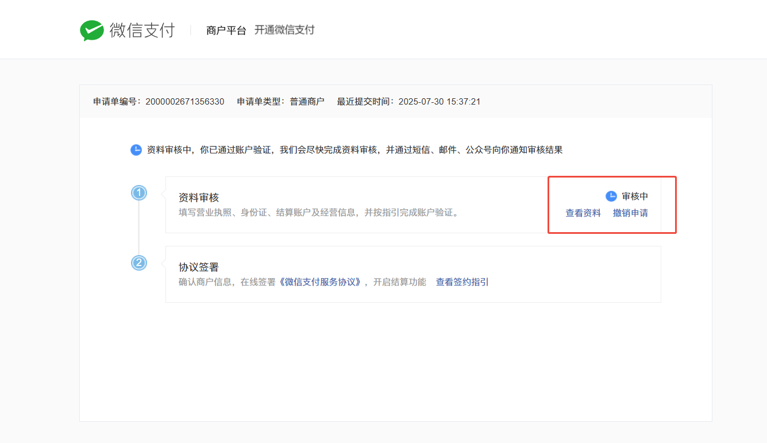
Task: Click the 开通微信支付 header text
Action: pyautogui.click(x=284, y=30)
